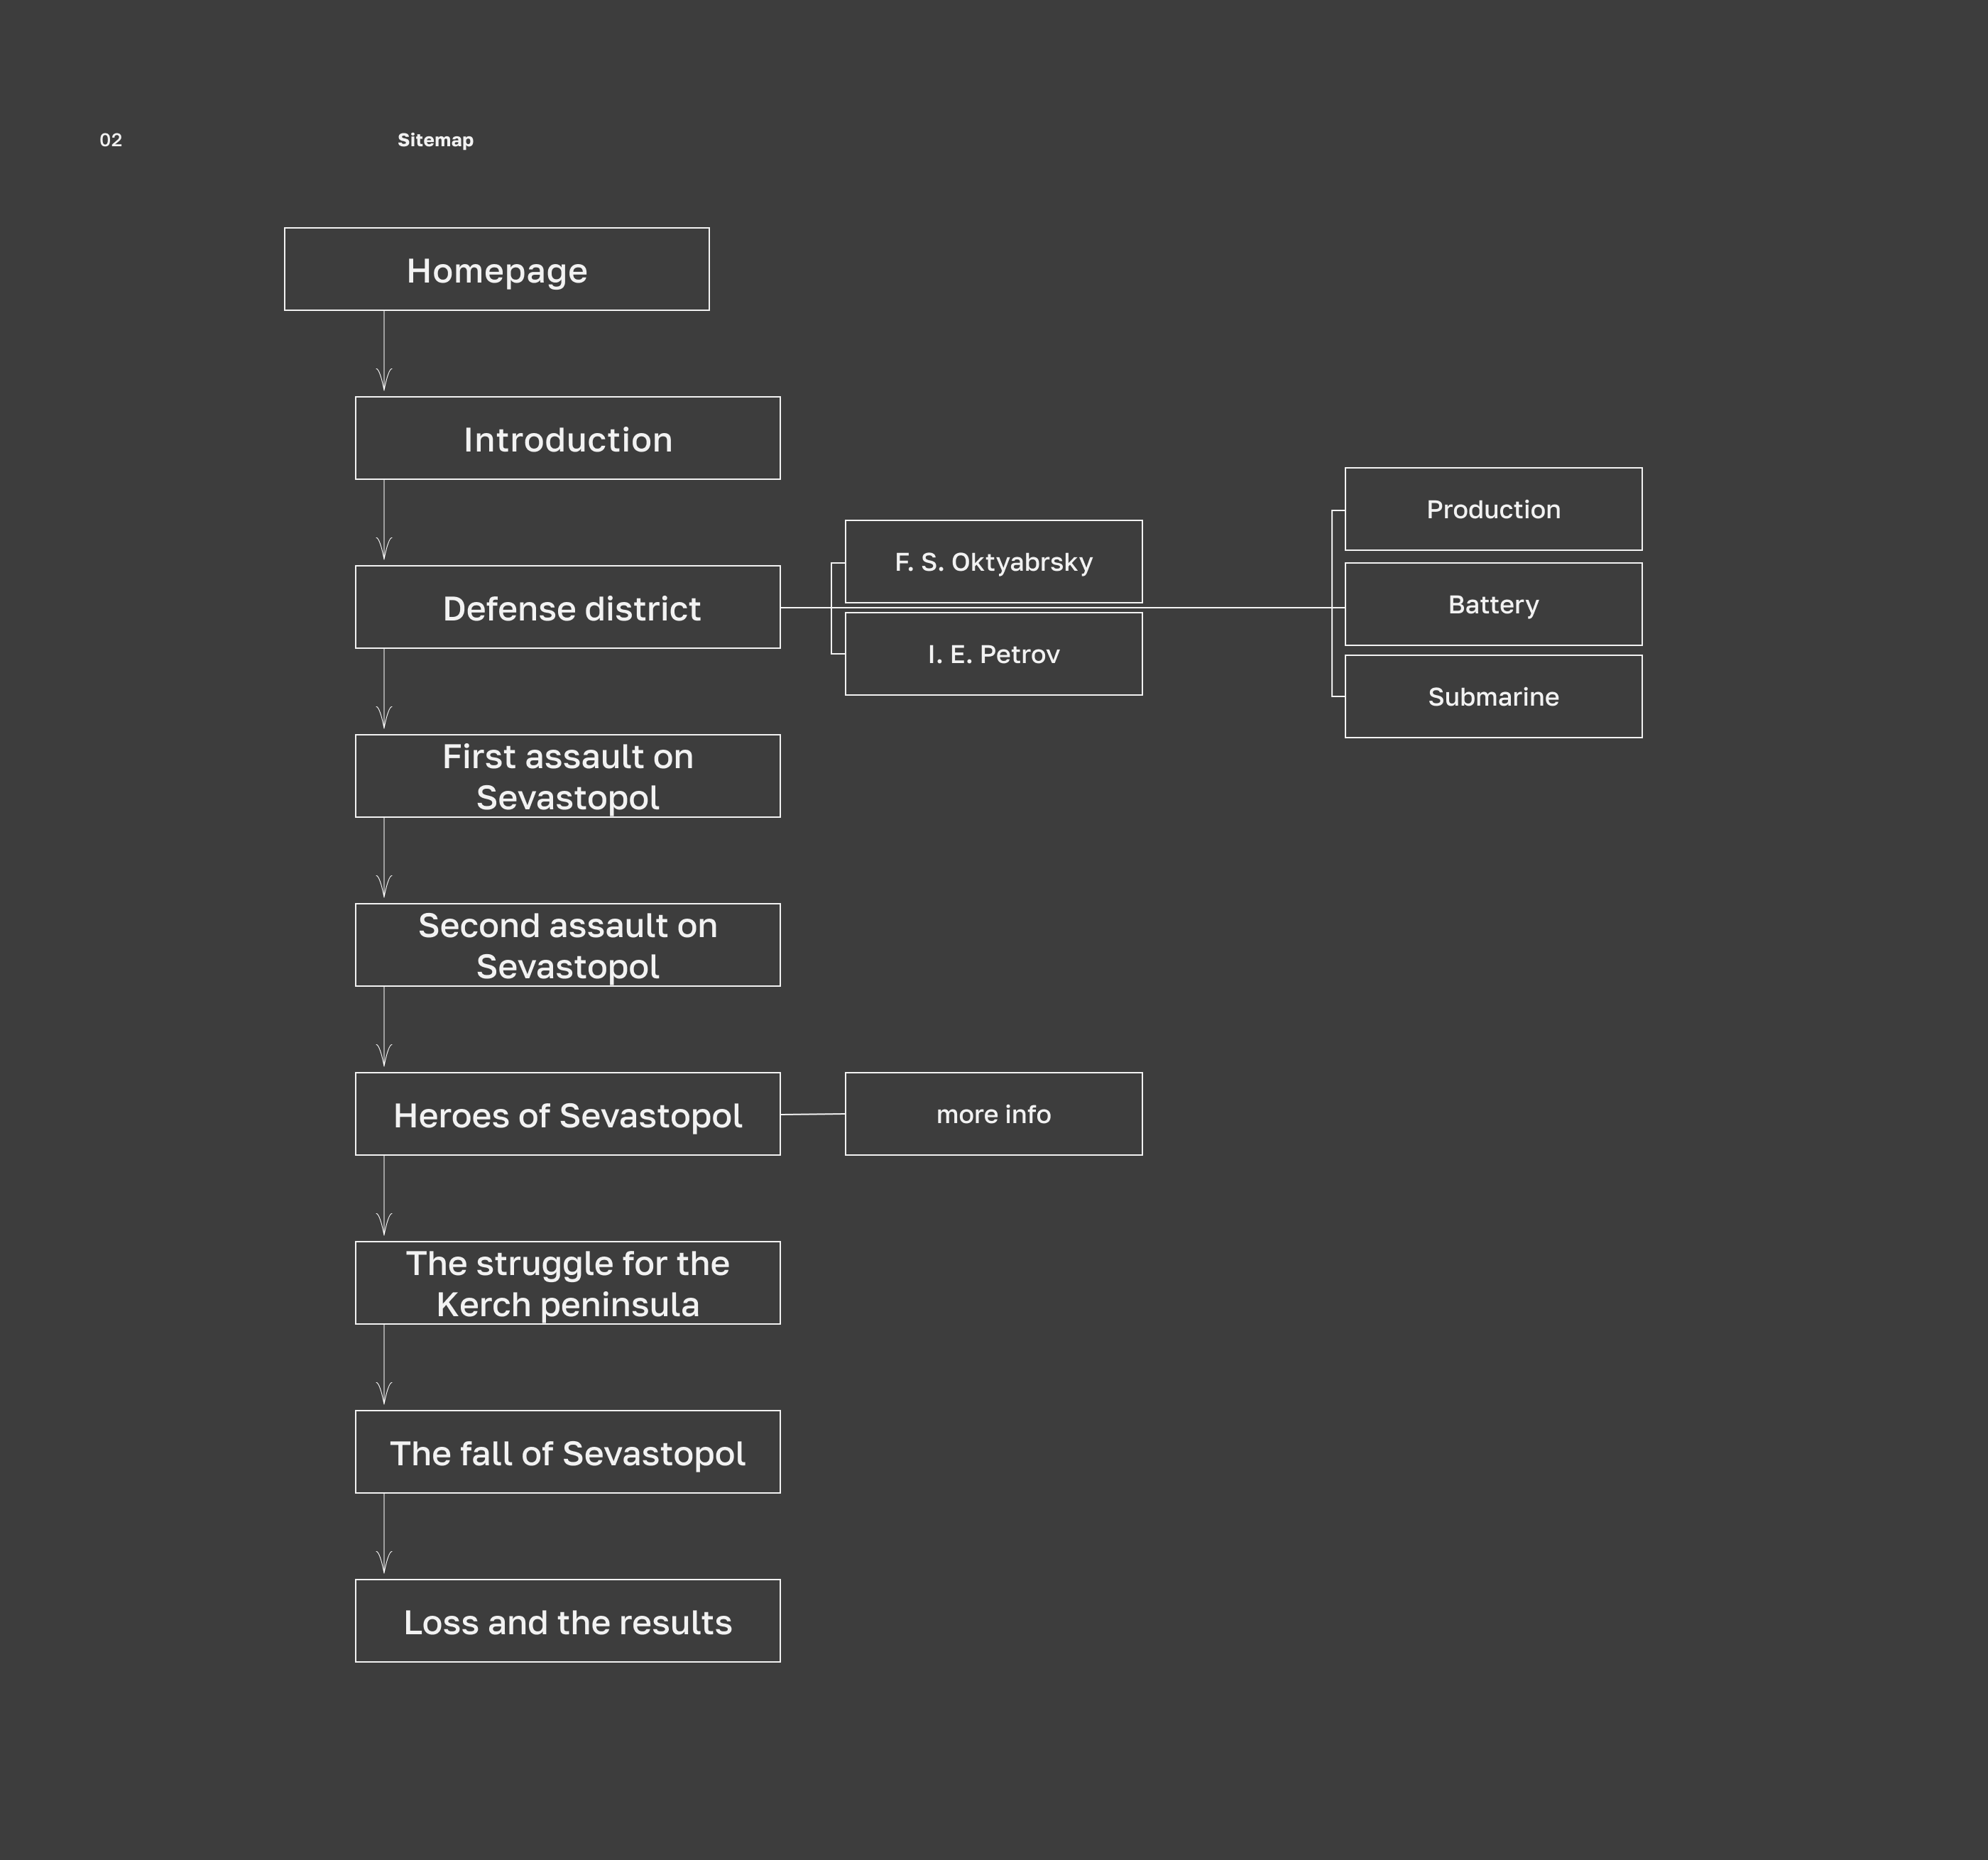Viewport: 1988px width, 1860px height.
Task: Click the struggle for the Kerch peninsula box
Action: click(567, 1283)
